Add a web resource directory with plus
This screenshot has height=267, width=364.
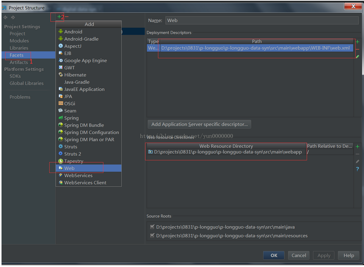pos(357,147)
